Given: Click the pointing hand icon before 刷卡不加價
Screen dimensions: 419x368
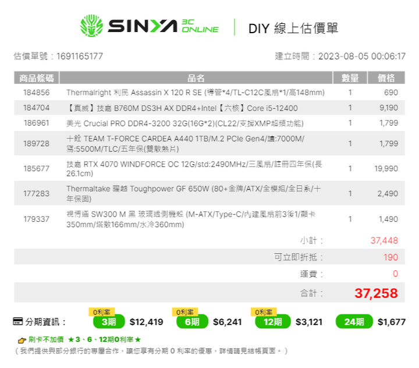Looking at the screenshot, I should point(22,340).
